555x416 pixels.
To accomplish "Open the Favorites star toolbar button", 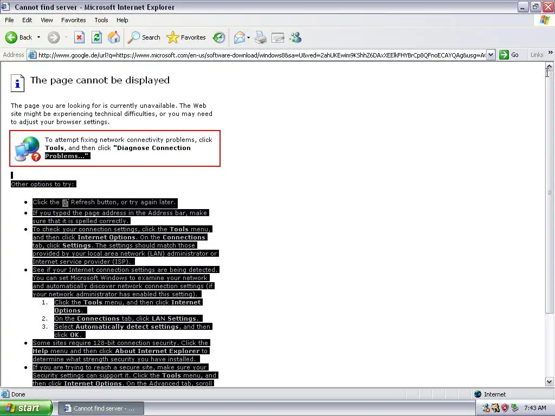I will click(x=186, y=37).
